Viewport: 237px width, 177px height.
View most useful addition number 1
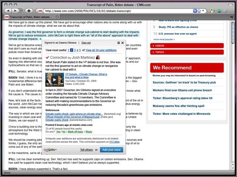coord(68,50)
